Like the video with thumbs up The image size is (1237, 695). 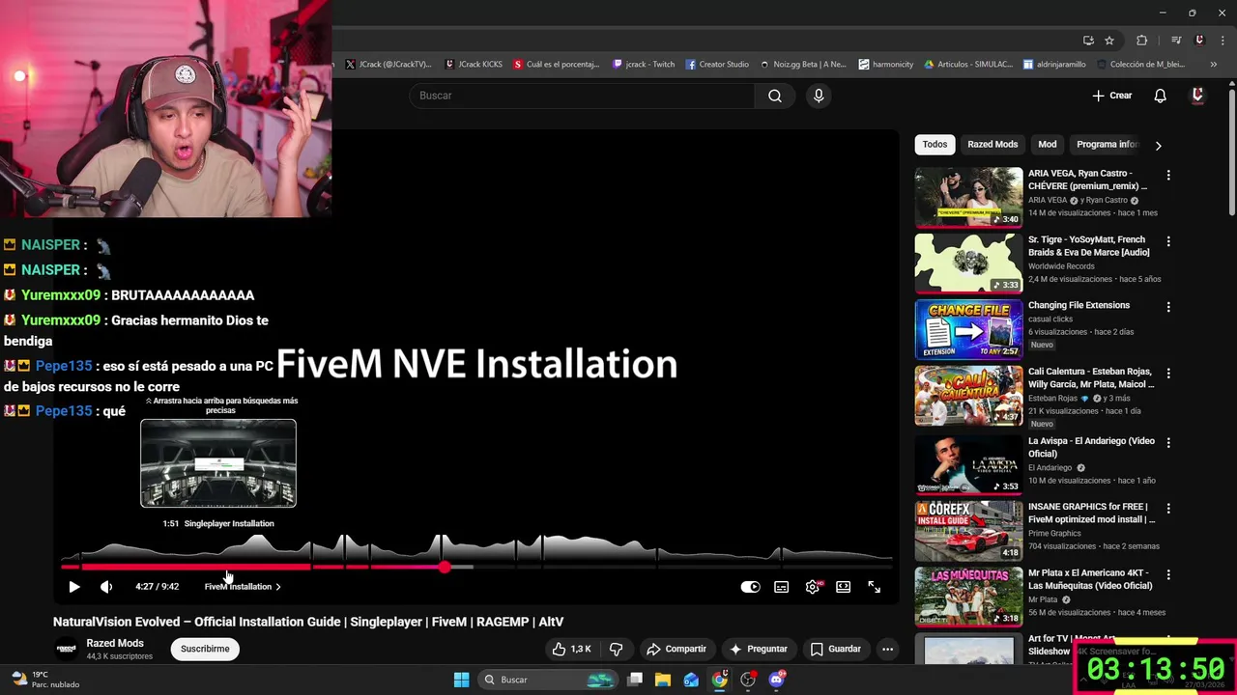coord(571,649)
